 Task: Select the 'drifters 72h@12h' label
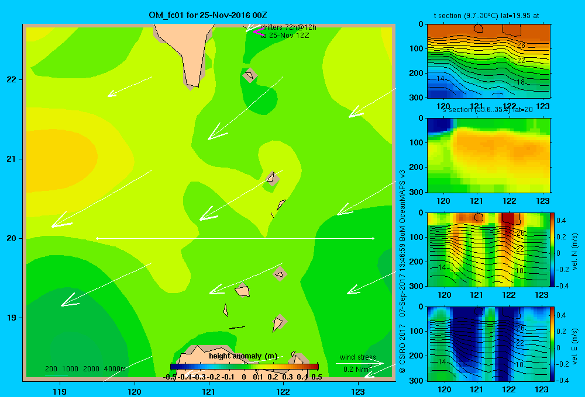click(288, 27)
